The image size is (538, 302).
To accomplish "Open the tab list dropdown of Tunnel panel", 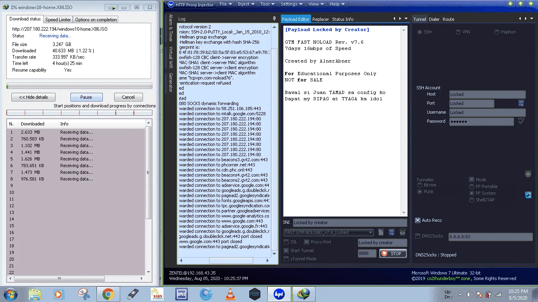I will [x=532, y=19].
